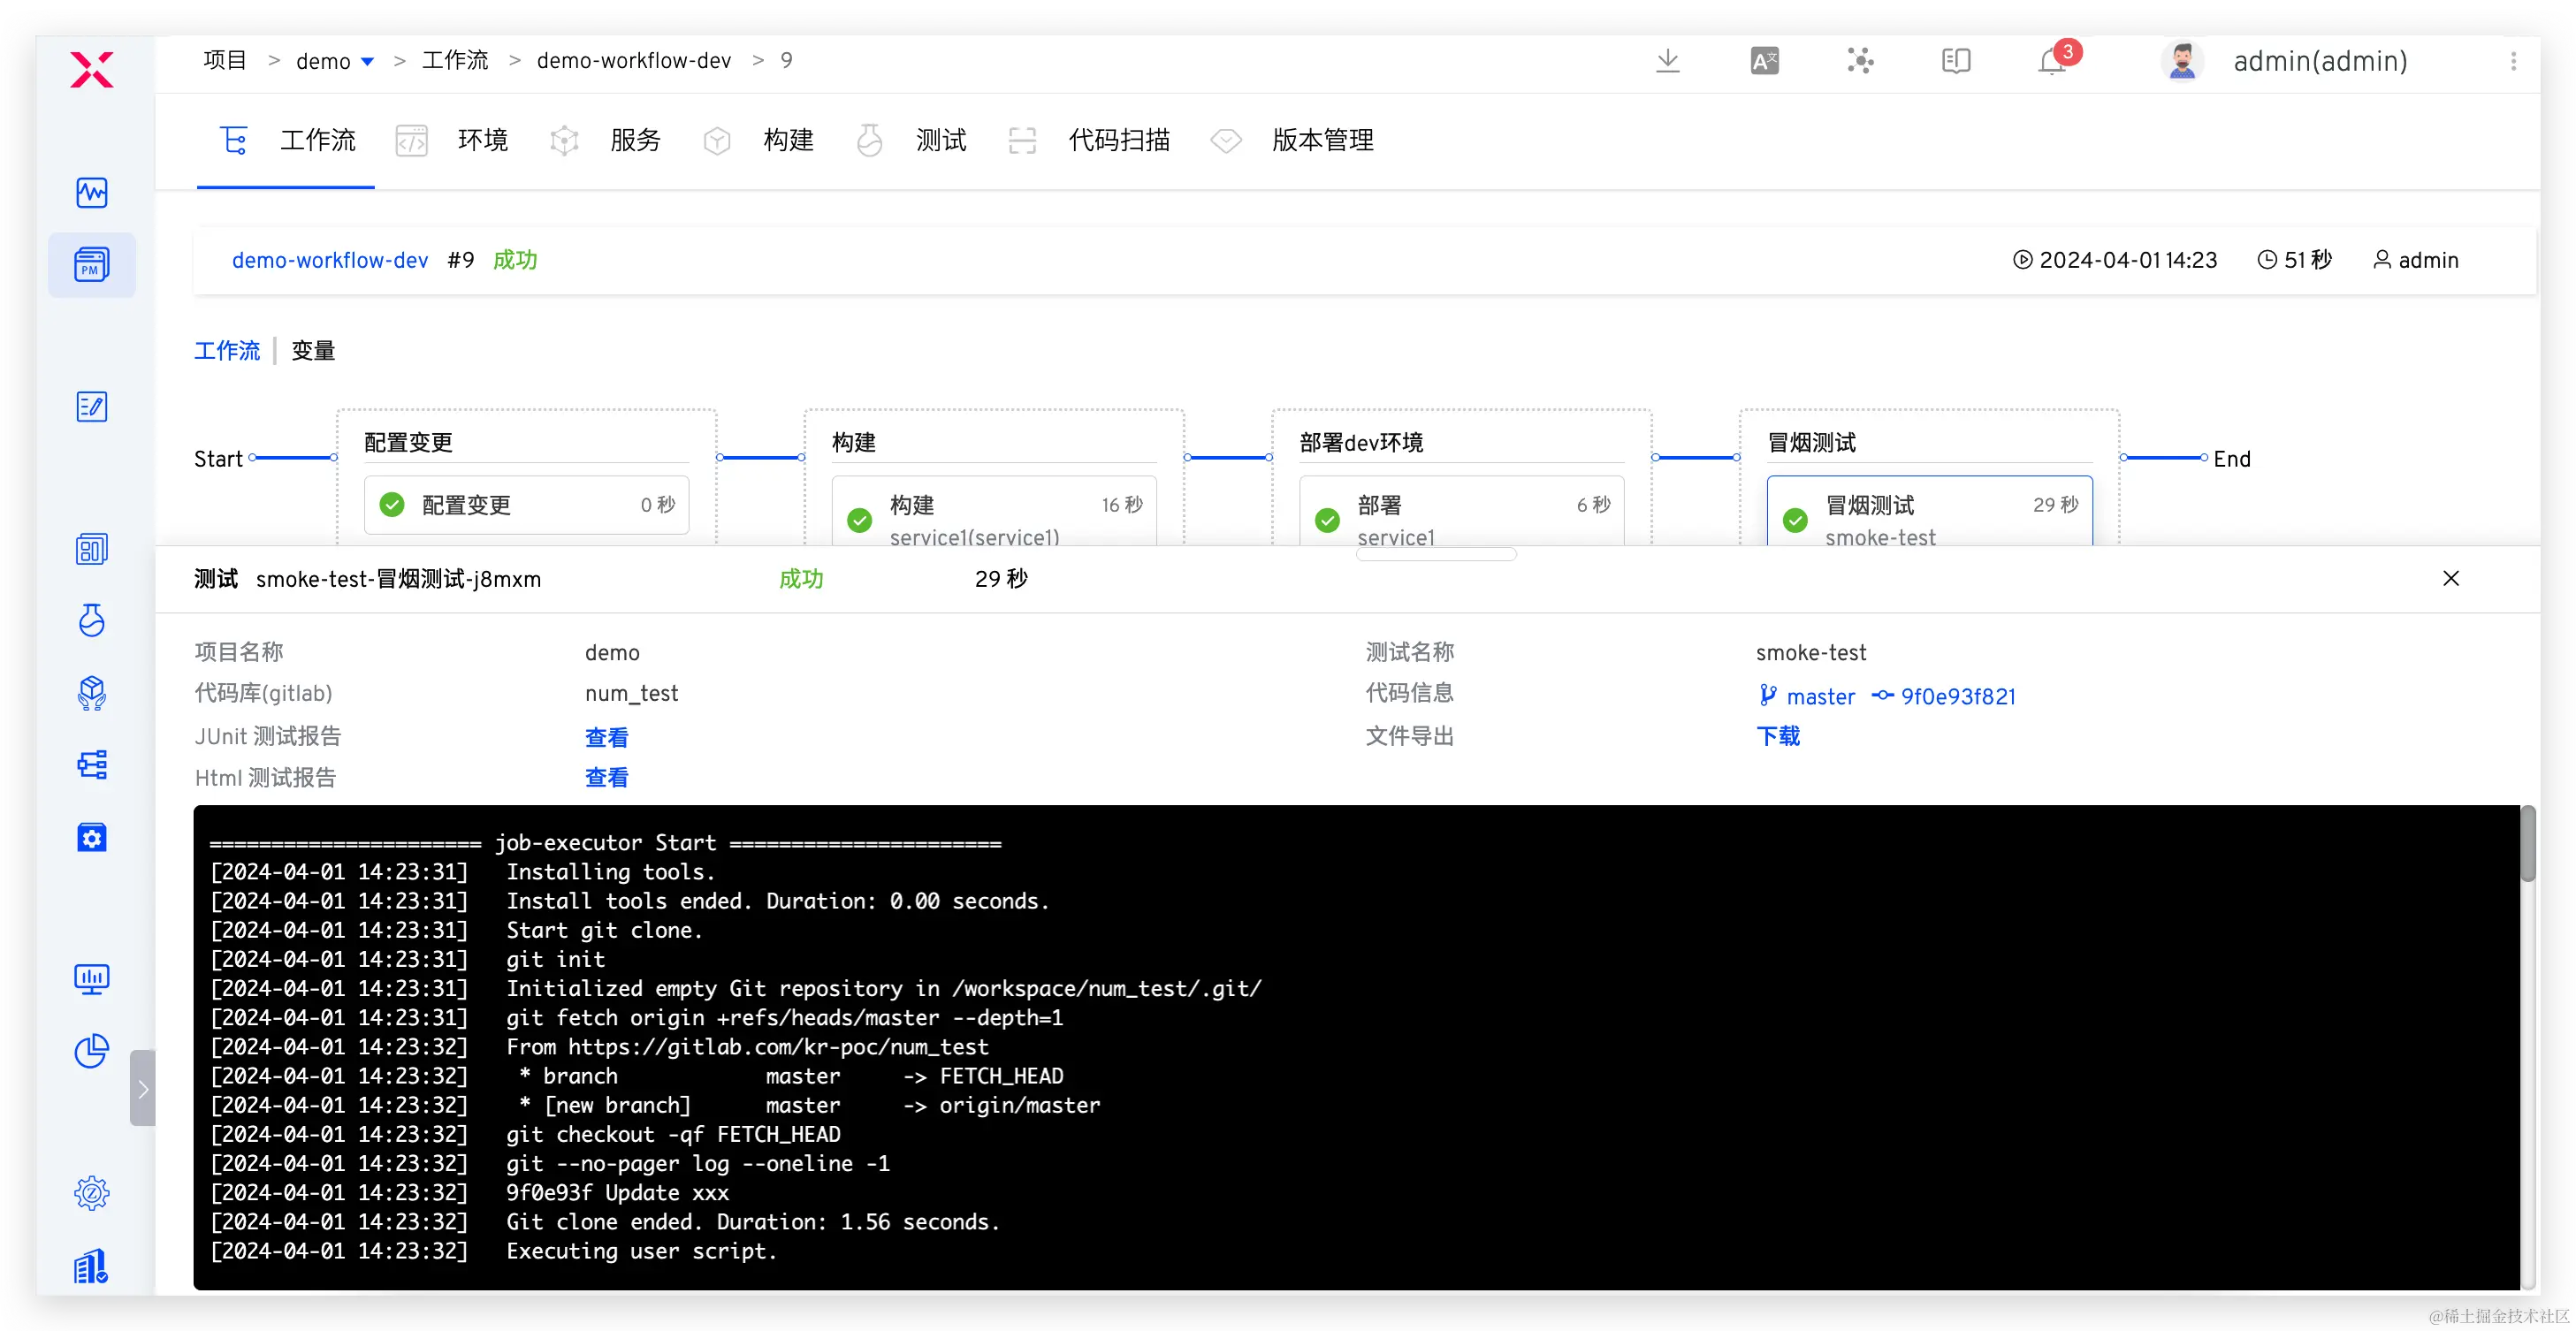Open the pie chart statistics sidebar icon

click(91, 1050)
